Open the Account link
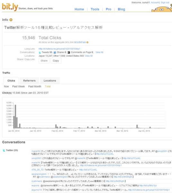 coord(155,3)
